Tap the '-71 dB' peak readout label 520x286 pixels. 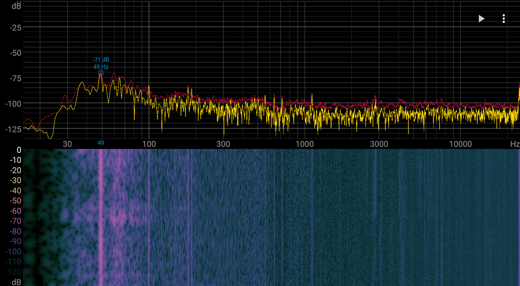[101, 60]
